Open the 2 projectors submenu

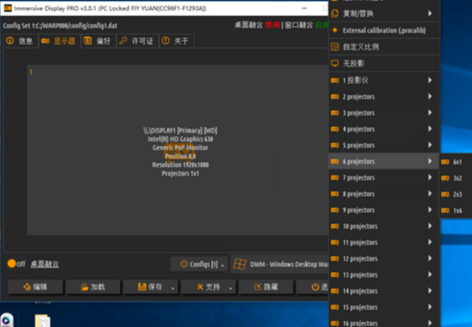click(384, 96)
